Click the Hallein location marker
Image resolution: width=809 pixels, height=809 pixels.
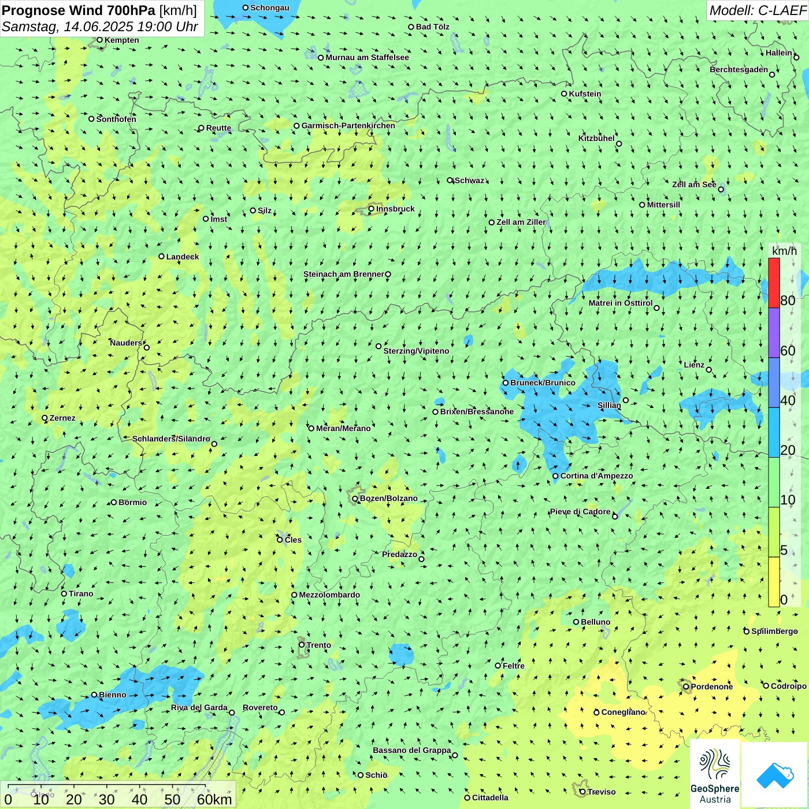796,57
